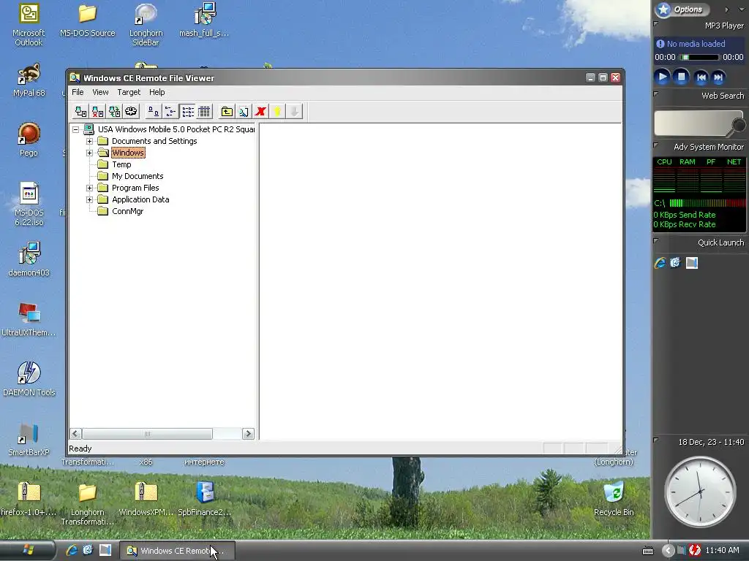Viewport: 749px width, 561px height.
Task: Collapse the Adv System Monitor panel toggle
Action: point(656,145)
